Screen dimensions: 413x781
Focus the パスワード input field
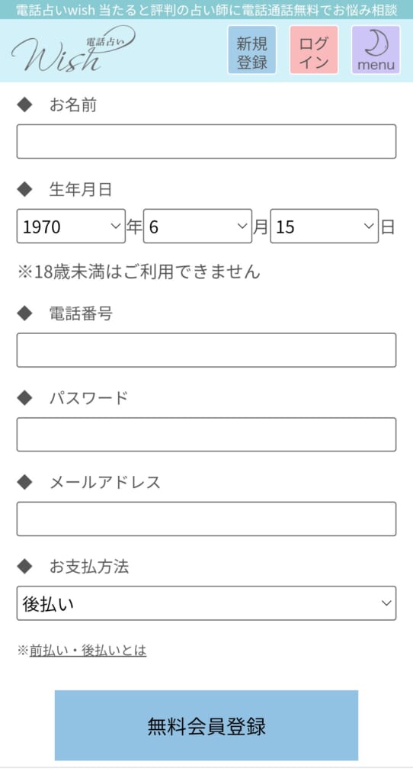pos(206,435)
